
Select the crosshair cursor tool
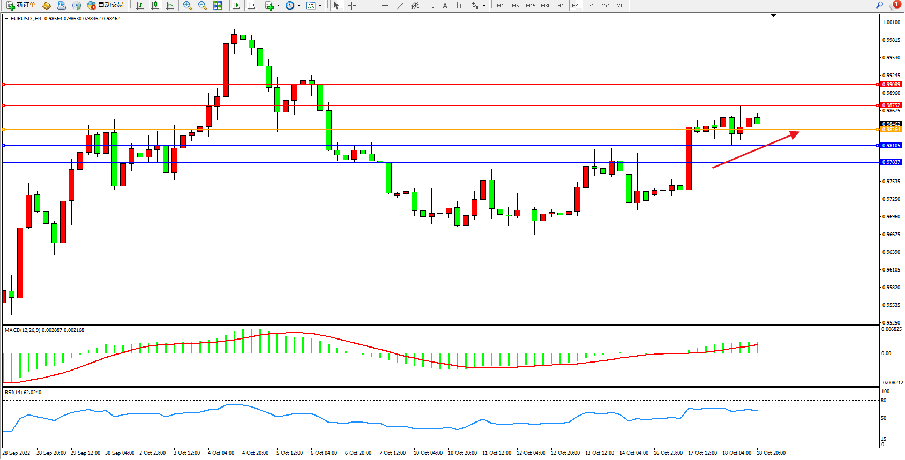[352, 5]
